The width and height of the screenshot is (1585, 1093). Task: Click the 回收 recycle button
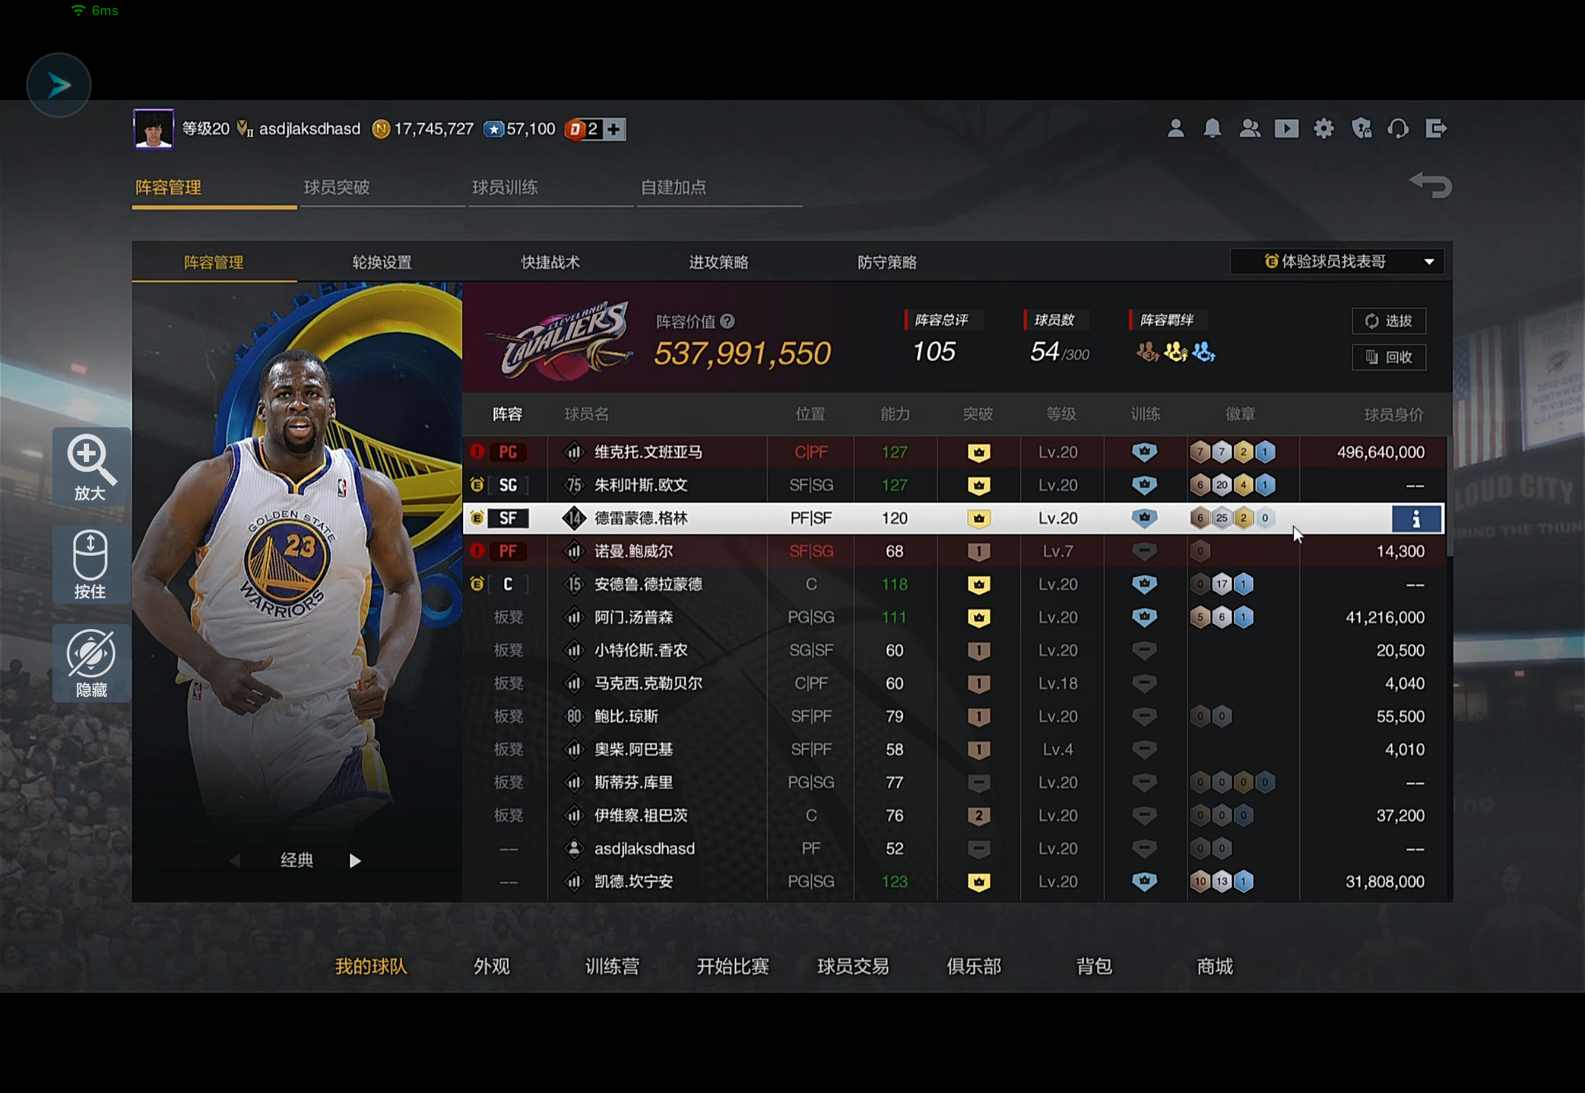(x=1389, y=357)
